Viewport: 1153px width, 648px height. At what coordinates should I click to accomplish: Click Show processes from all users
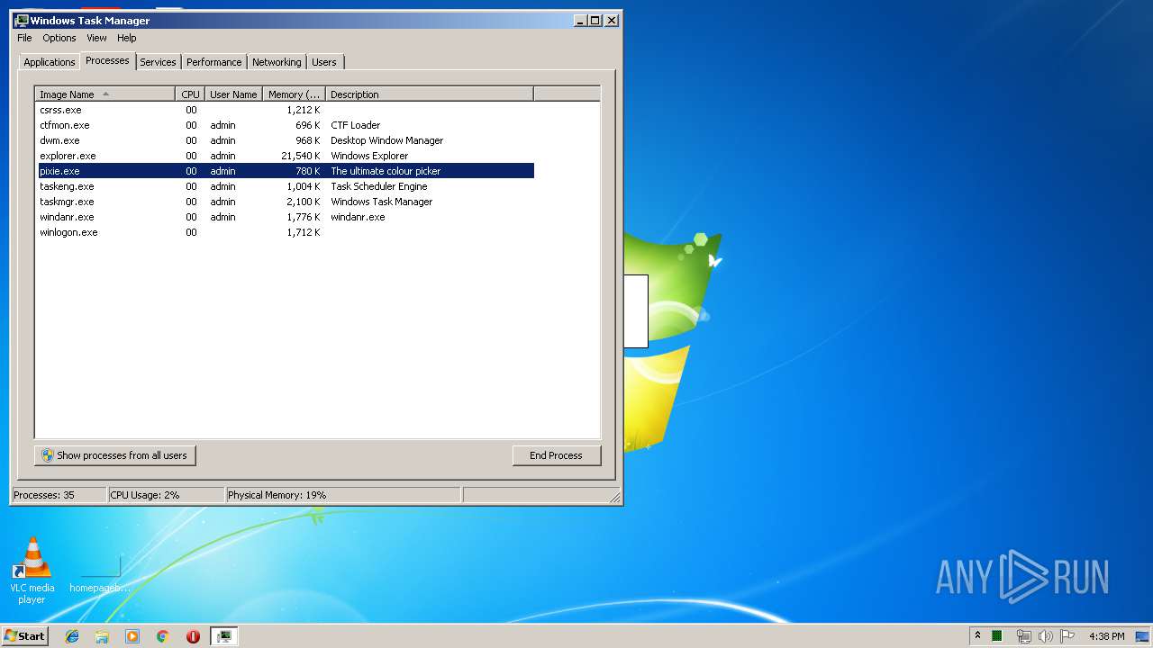tap(115, 455)
